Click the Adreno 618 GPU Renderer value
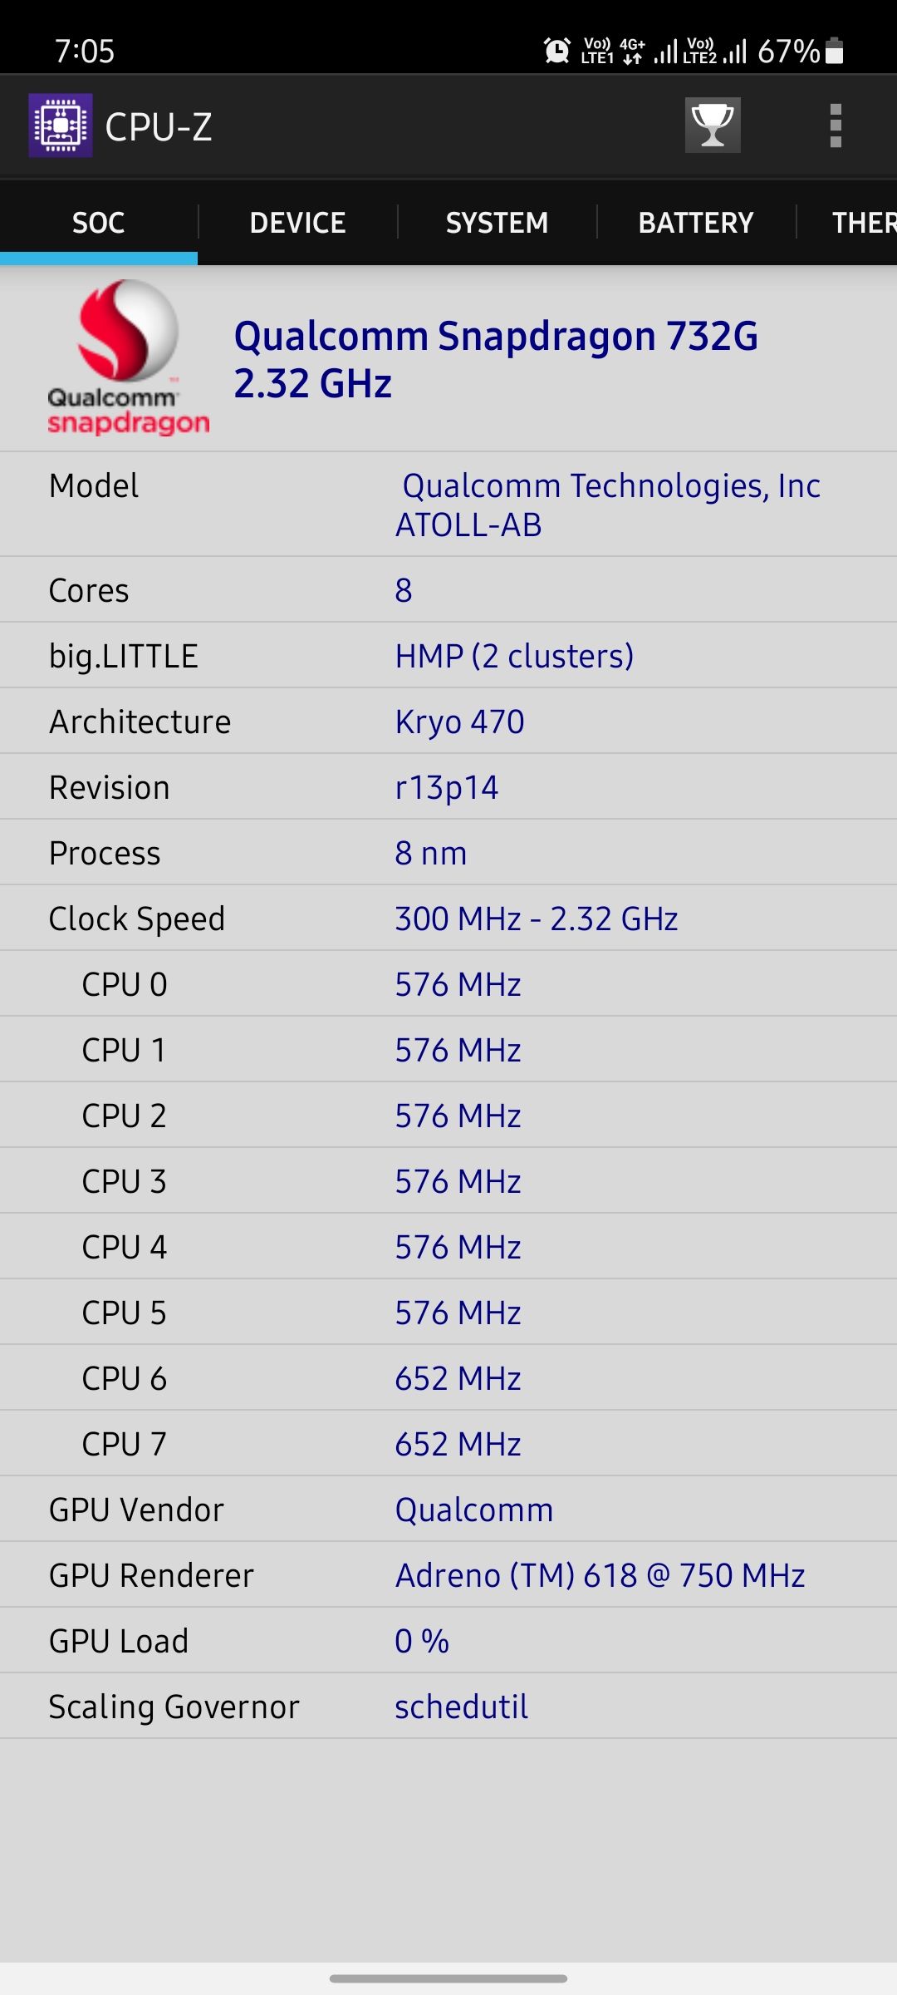The width and height of the screenshot is (897, 1995). click(598, 1574)
